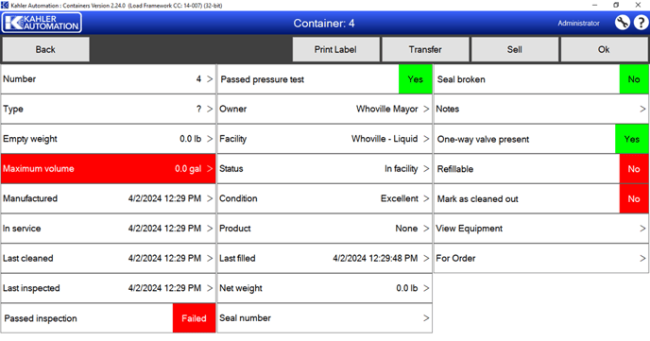
Task: Close the Kahler Automation window
Action: 638,5
